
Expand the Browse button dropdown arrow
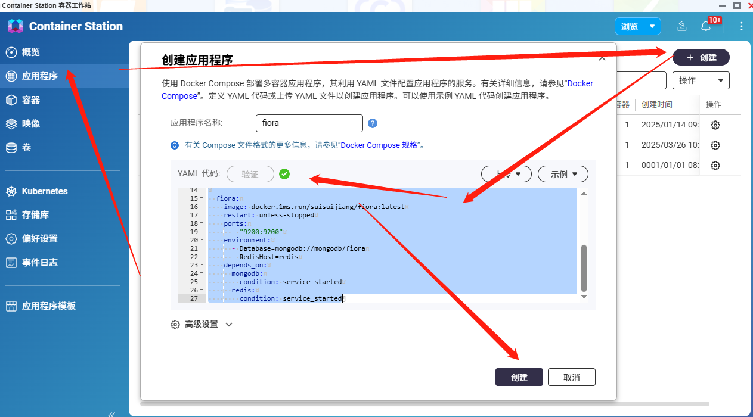pos(653,26)
